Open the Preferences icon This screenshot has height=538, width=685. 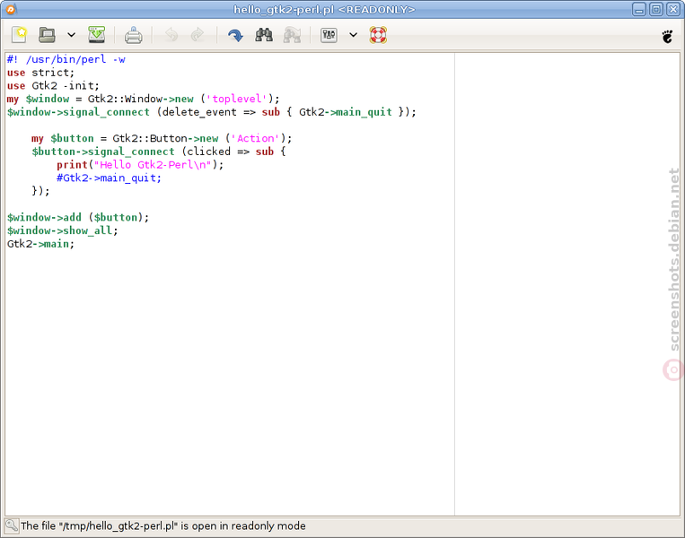coord(329,35)
